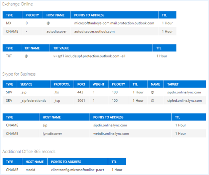Select sipdir.online.lync.com target in _sip SRV row
The width and height of the screenshot is (209, 175).
[x=184, y=92]
